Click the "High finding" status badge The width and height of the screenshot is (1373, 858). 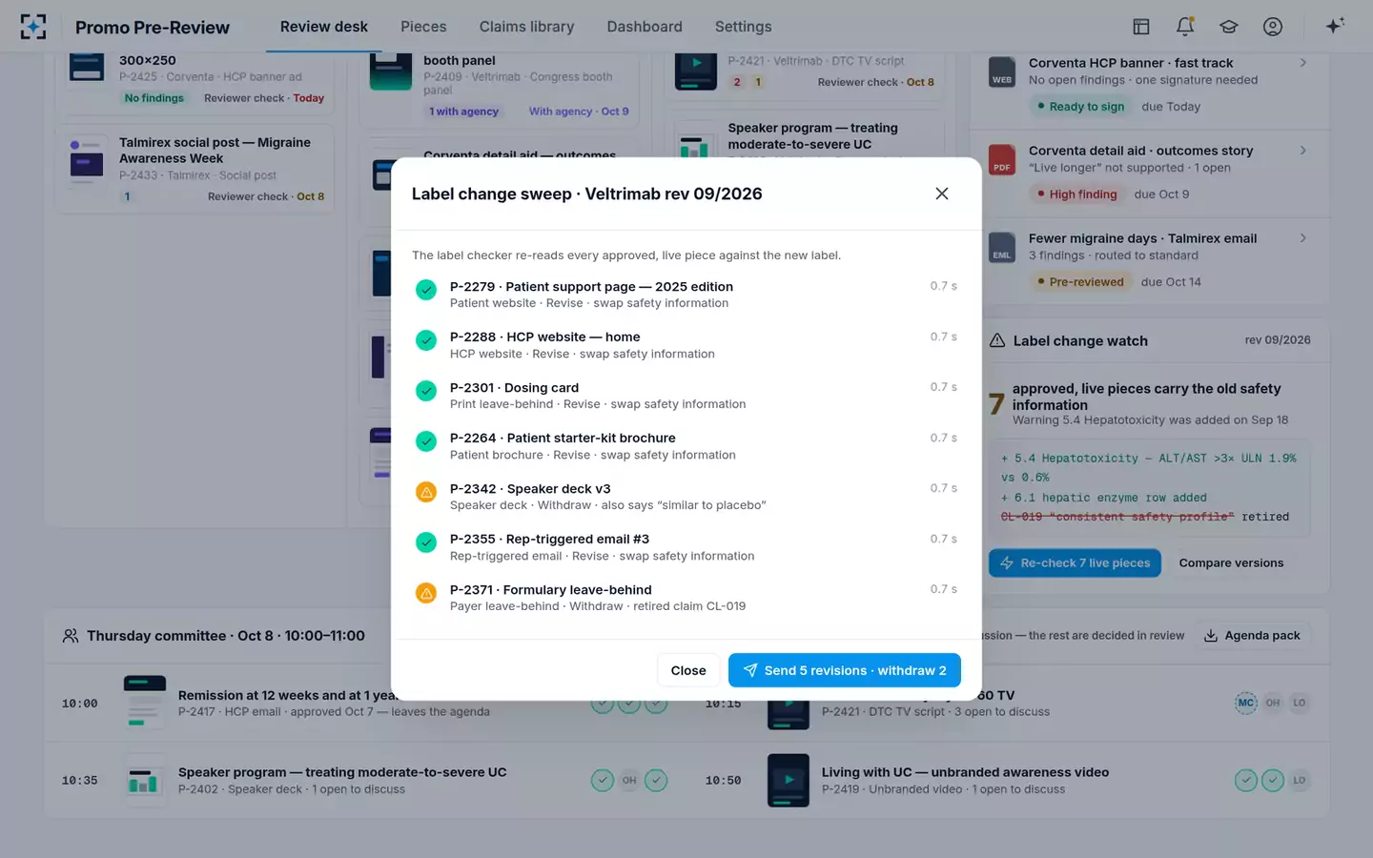tap(1076, 194)
